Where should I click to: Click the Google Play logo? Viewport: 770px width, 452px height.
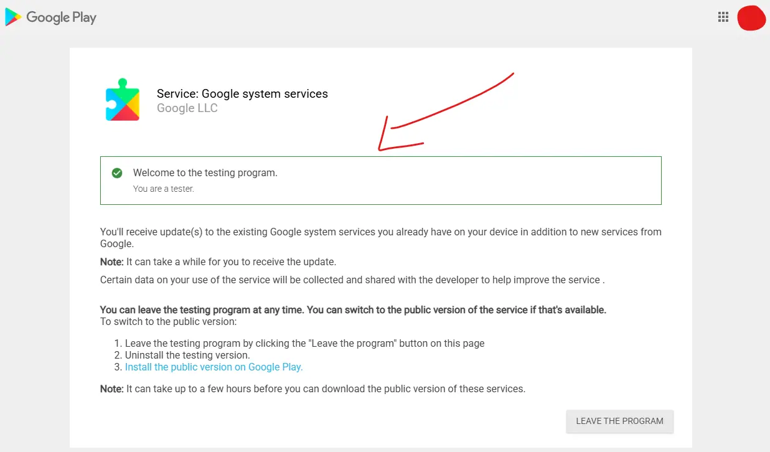(x=51, y=17)
